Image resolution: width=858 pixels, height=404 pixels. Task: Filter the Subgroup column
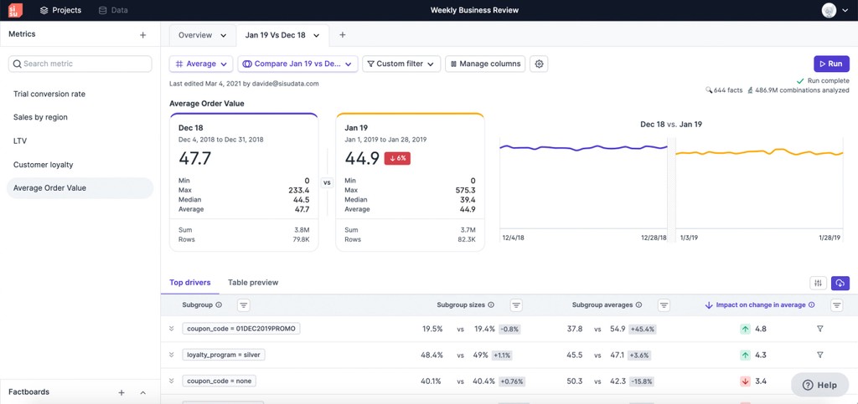click(243, 305)
